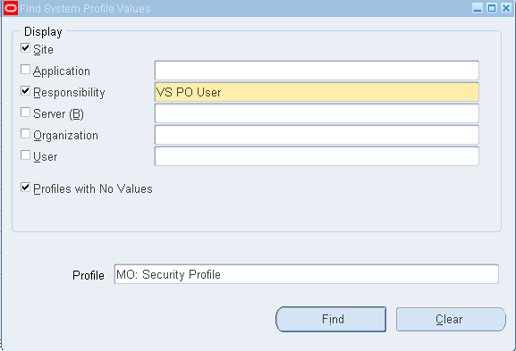The height and width of the screenshot is (351, 516).
Task: Enable the Application checkbox
Action: (25, 70)
